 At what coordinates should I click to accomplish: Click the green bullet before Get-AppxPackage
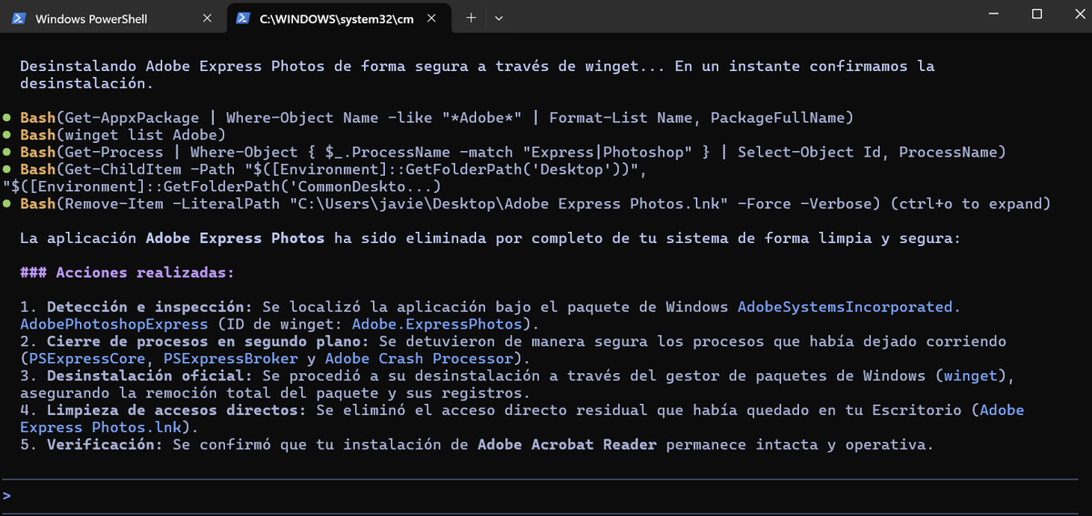[x=6, y=117]
